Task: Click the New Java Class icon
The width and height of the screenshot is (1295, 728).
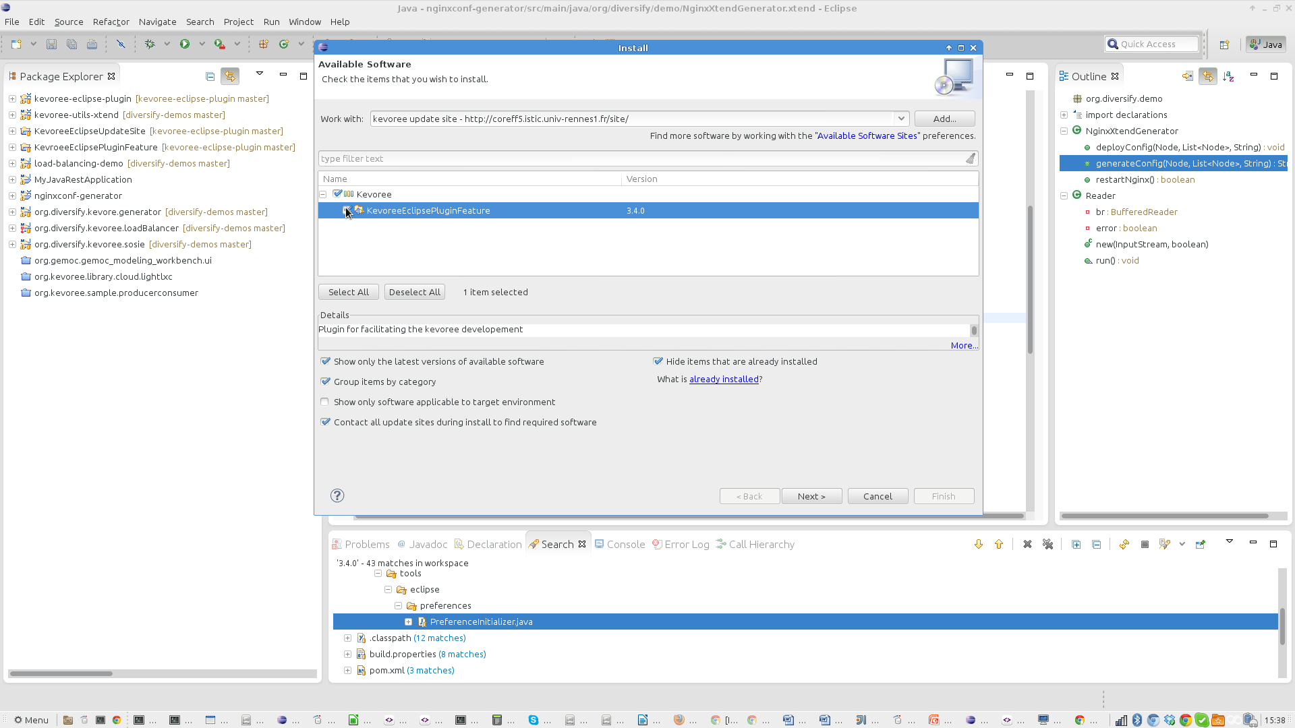Action: click(x=284, y=44)
